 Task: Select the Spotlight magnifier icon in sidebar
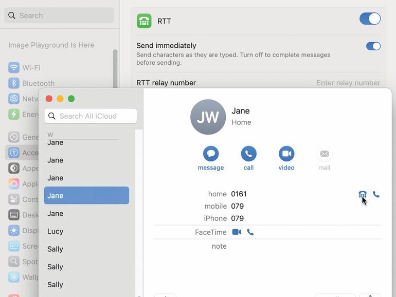coord(14,262)
